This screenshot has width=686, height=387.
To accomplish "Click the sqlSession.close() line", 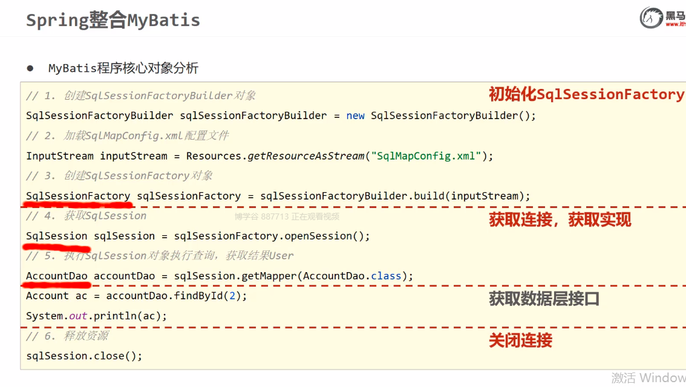I will coord(84,356).
